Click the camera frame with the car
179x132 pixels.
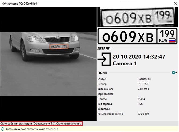coord(48,64)
